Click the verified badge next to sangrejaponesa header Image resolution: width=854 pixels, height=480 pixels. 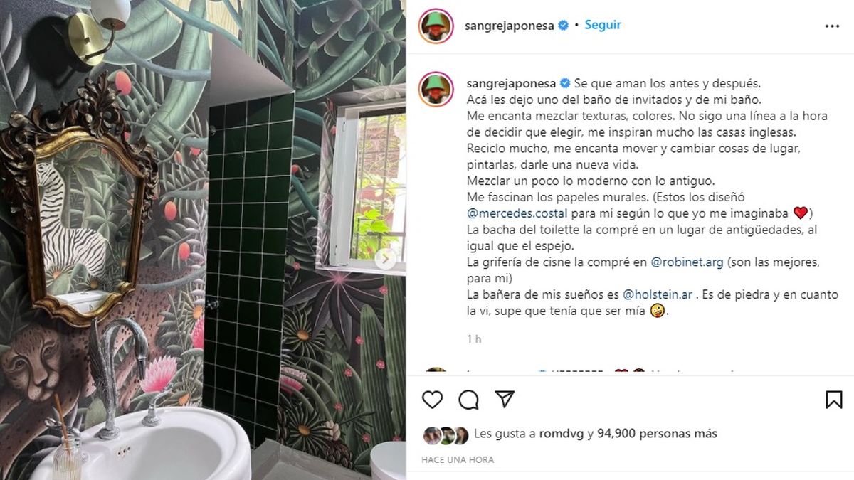564,25
